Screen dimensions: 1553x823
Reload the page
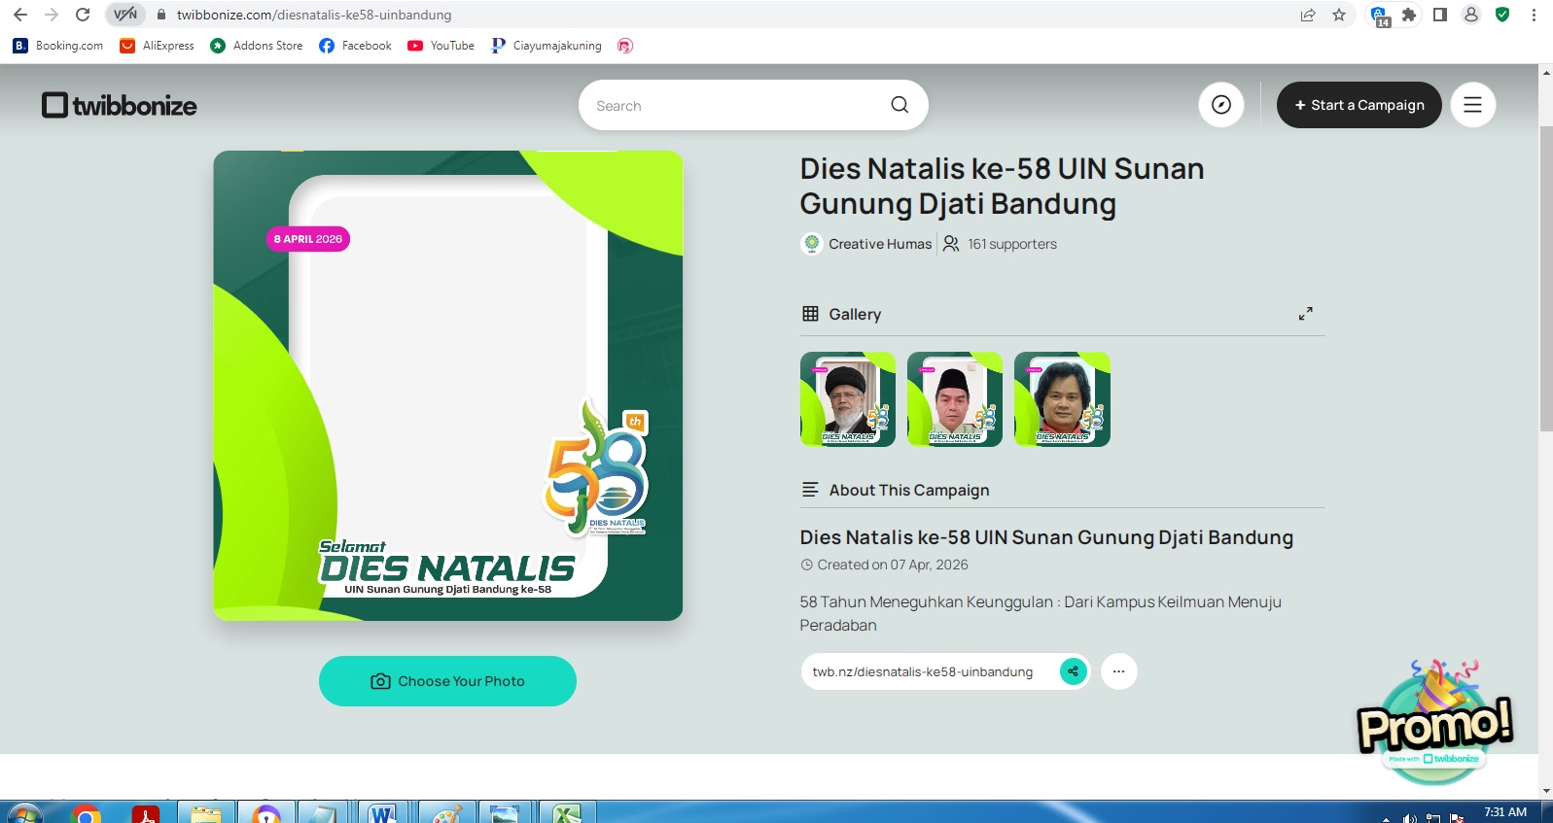point(83,15)
